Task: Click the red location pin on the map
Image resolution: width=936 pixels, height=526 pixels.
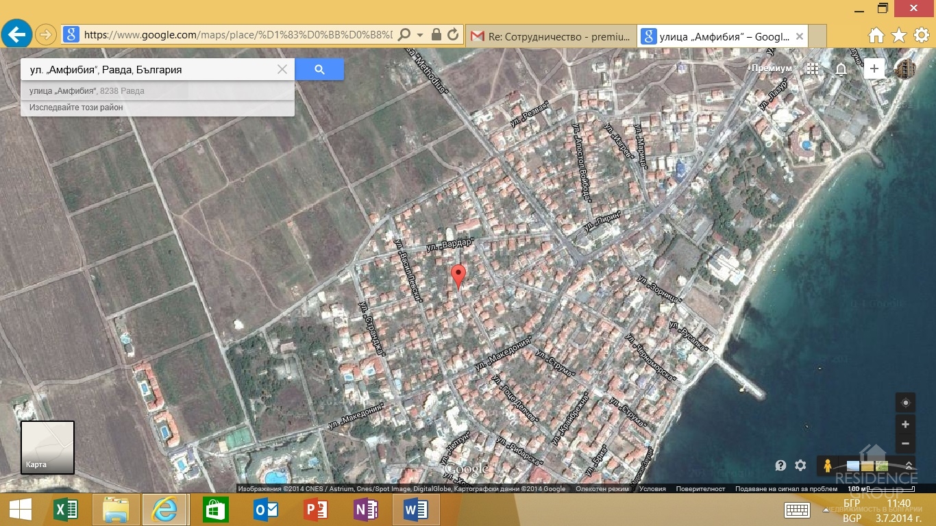Action: pos(458,276)
